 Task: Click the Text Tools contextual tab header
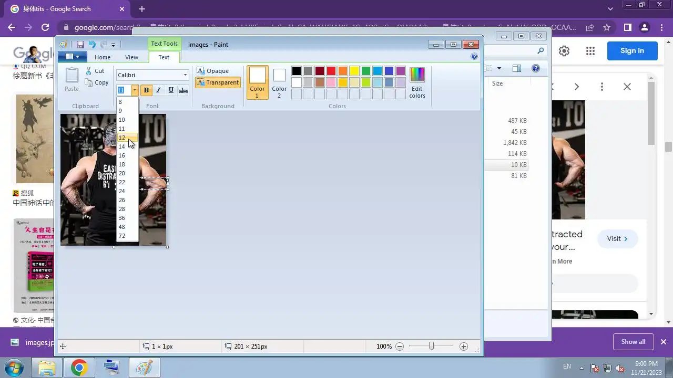point(164,44)
